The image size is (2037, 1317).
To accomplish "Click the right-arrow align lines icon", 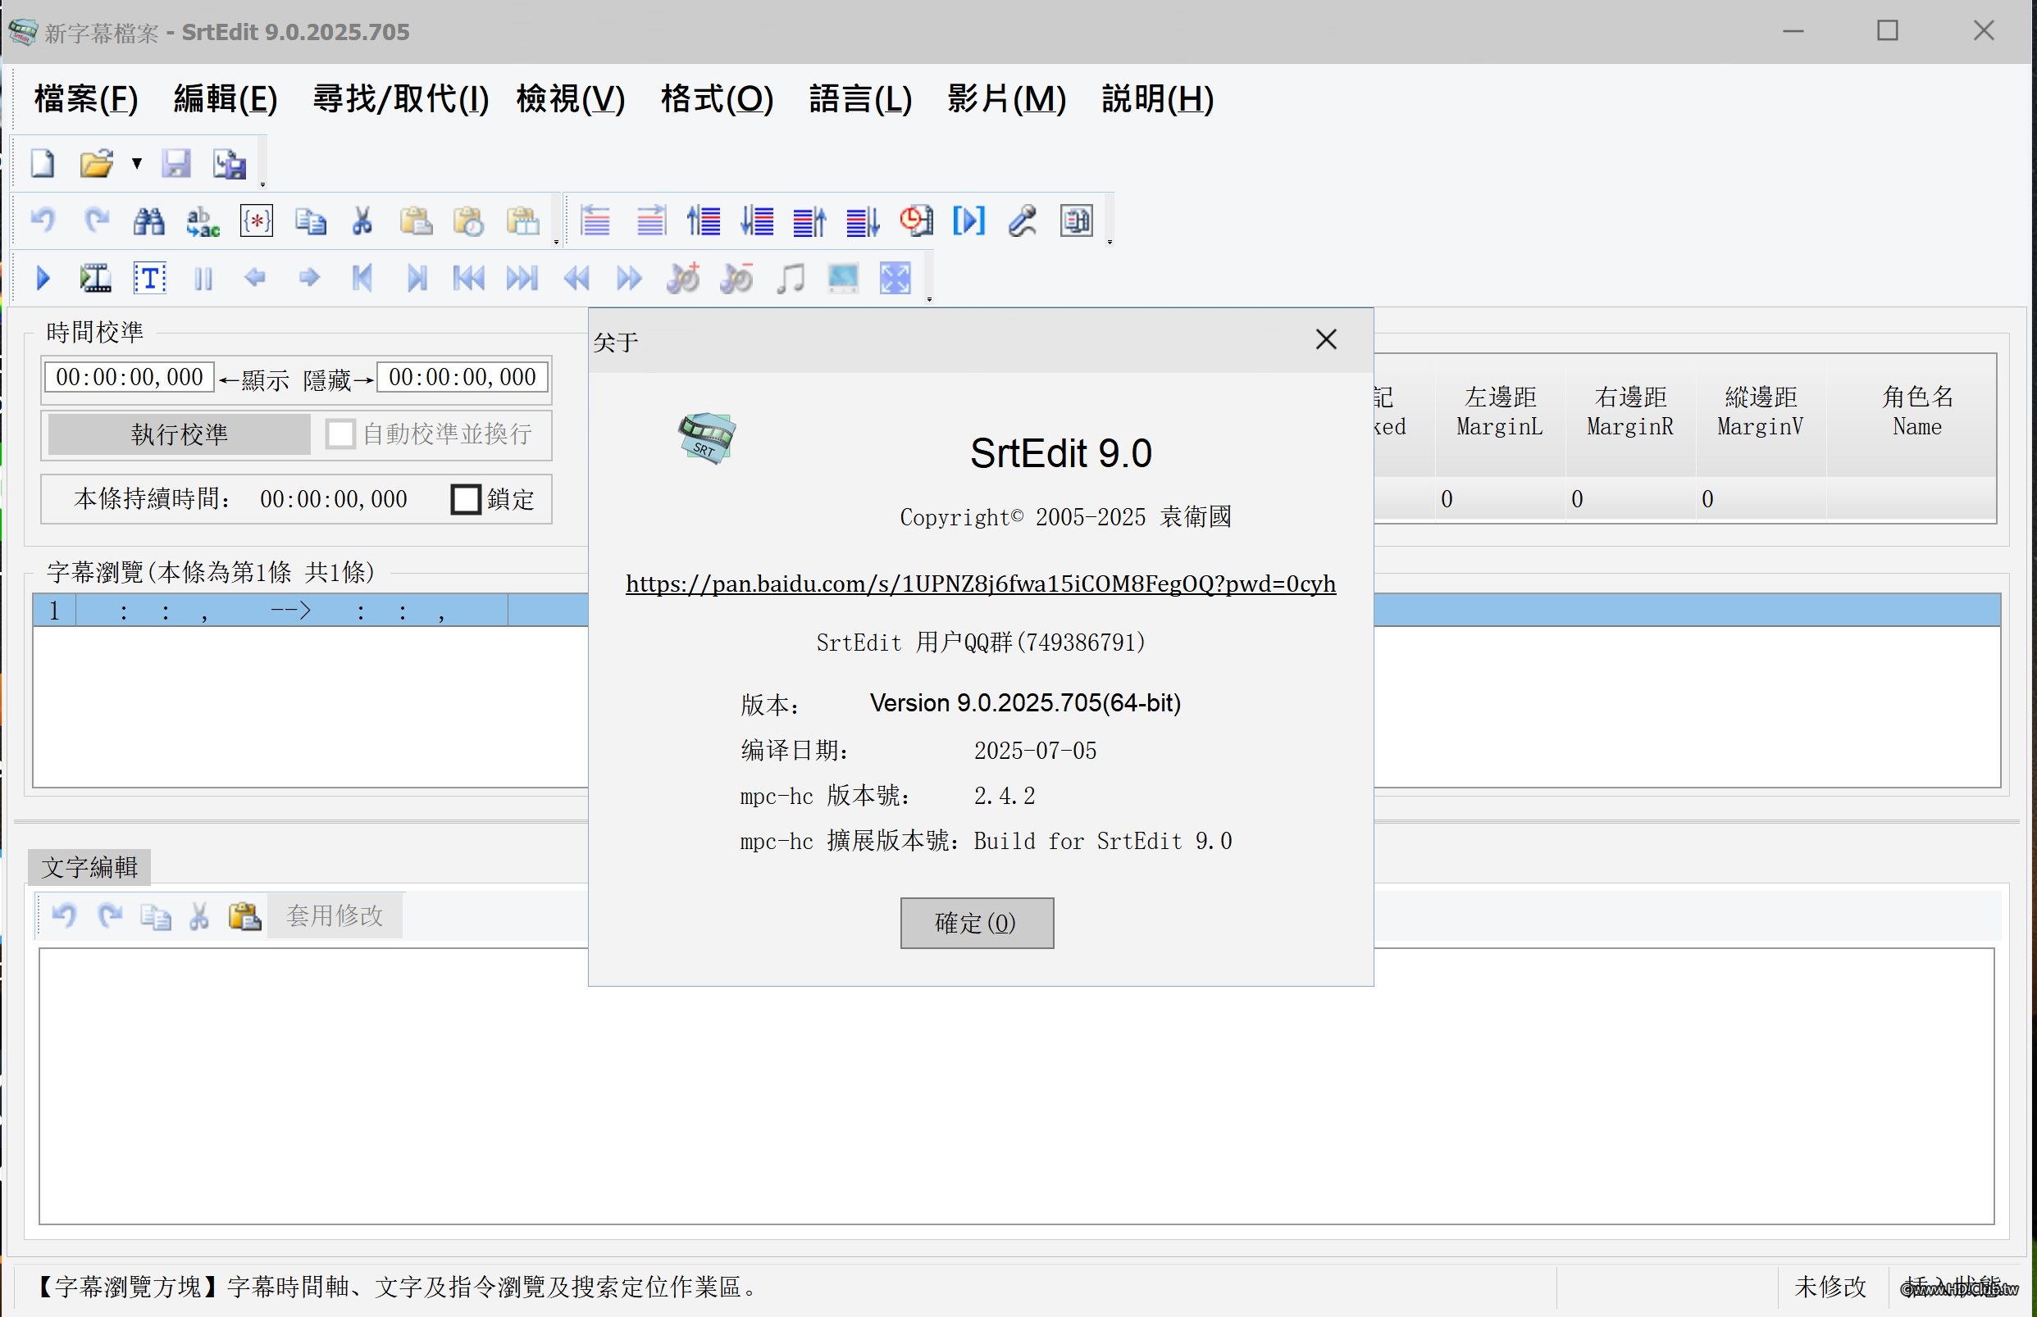I will click(650, 220).
